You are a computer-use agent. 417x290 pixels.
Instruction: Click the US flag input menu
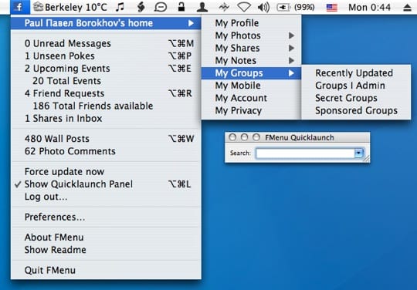(332, 8)
